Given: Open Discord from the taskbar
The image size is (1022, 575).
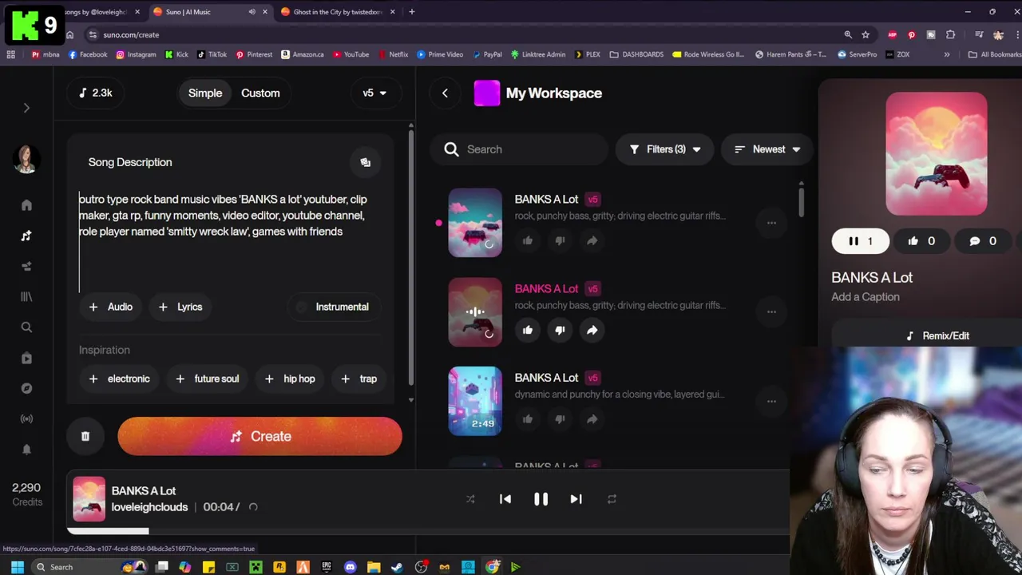Looking at the screenshot, I should [x=350, y=567].
